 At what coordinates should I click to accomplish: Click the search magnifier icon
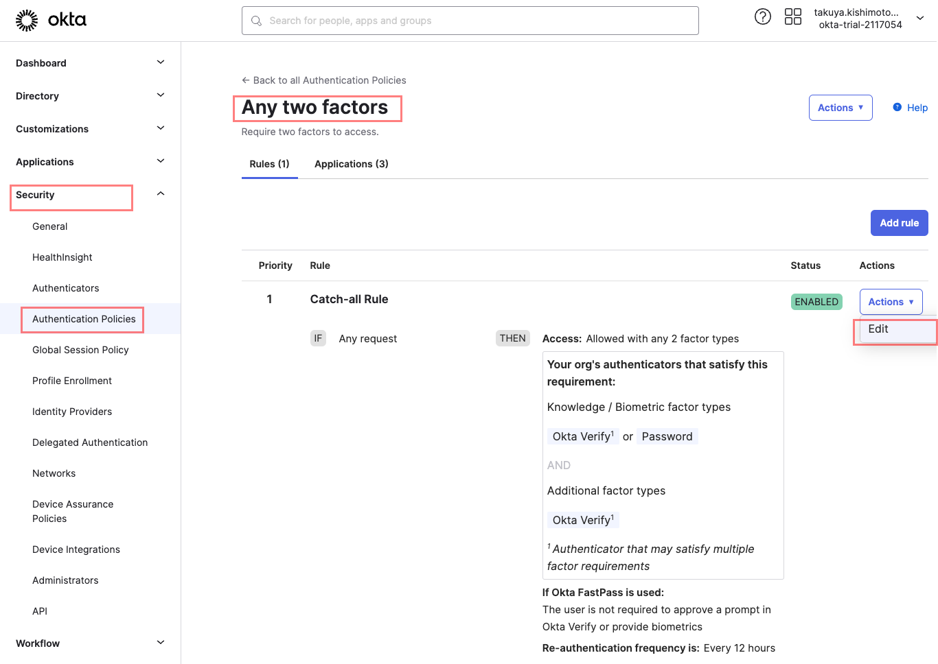point(256,21)
